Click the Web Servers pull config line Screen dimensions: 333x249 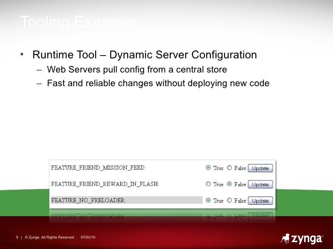point(137,70)
